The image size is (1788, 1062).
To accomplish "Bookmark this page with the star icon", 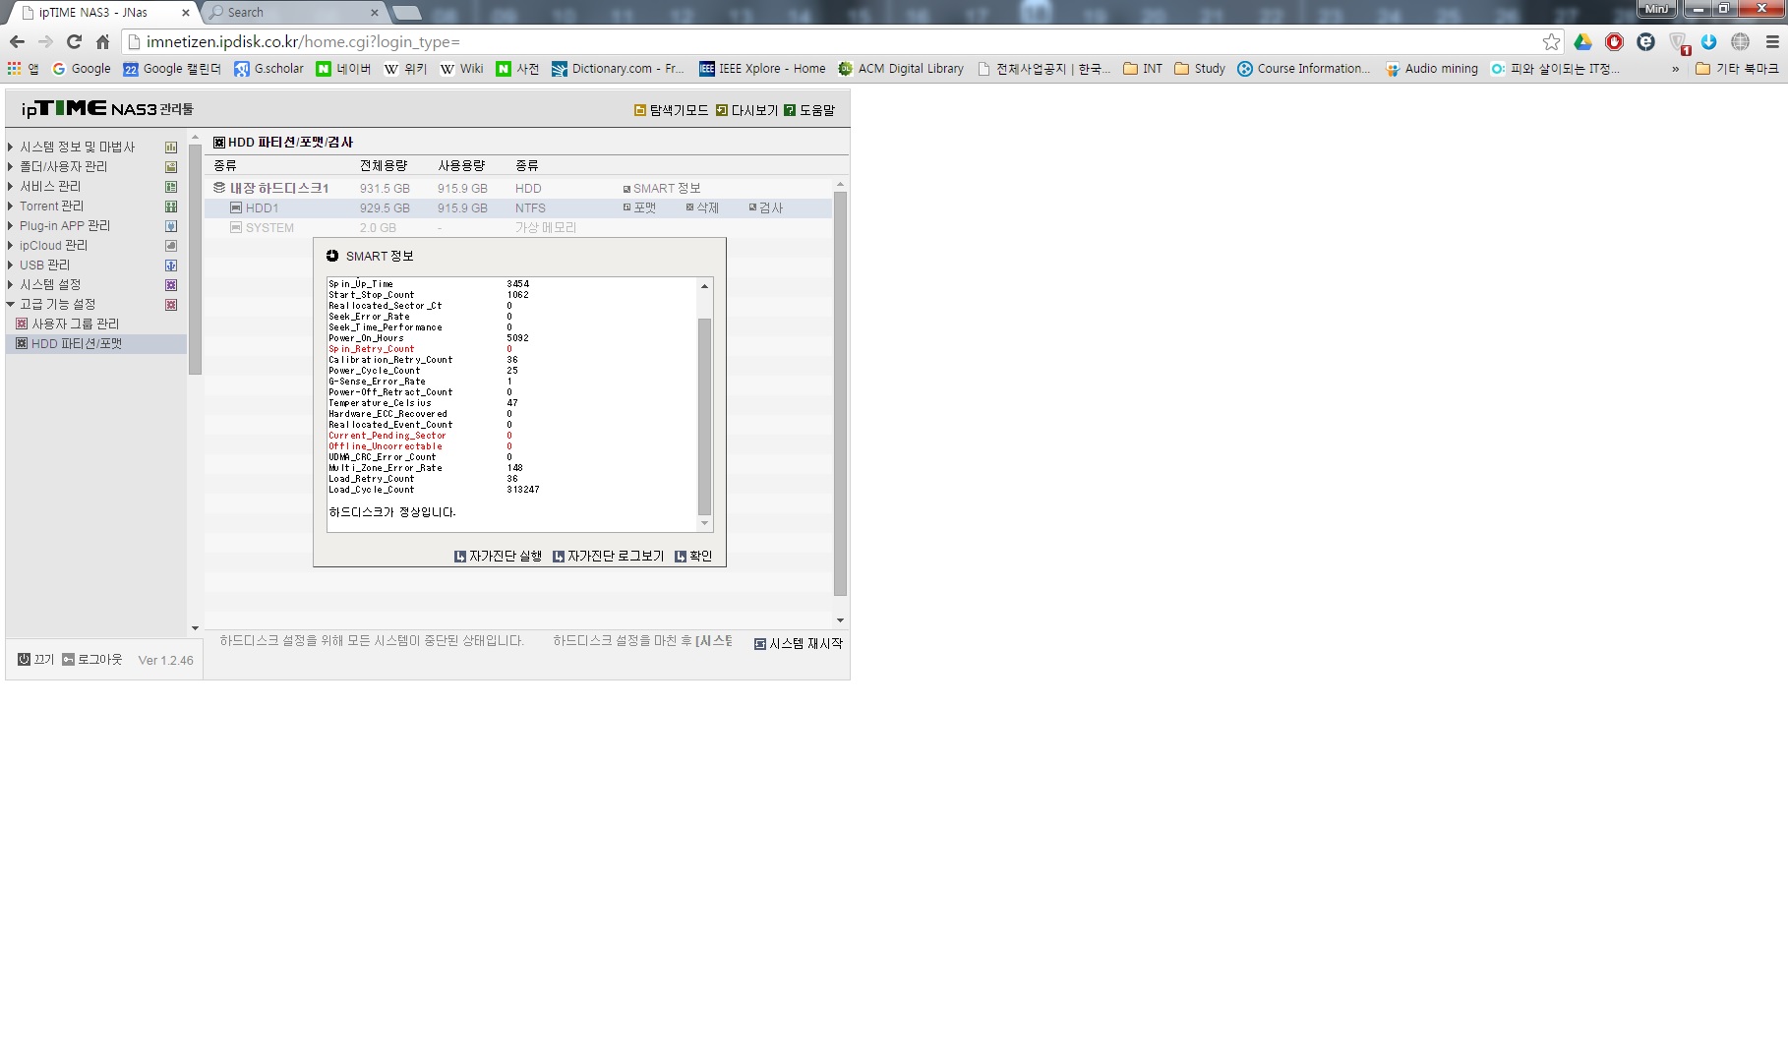I will point(1551,41).
